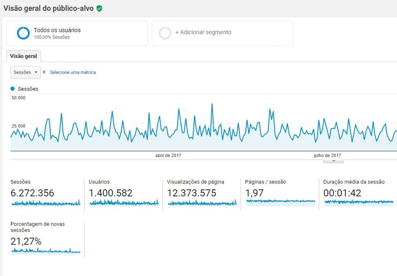Open the Sessões metric dropdown

pos(25,72)
